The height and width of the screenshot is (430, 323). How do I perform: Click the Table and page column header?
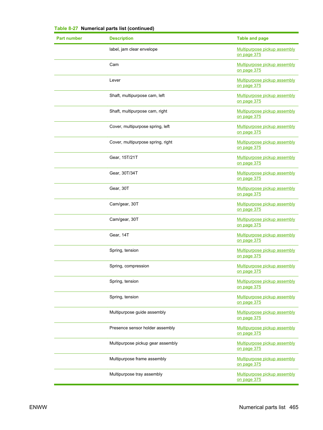(253, 38)
